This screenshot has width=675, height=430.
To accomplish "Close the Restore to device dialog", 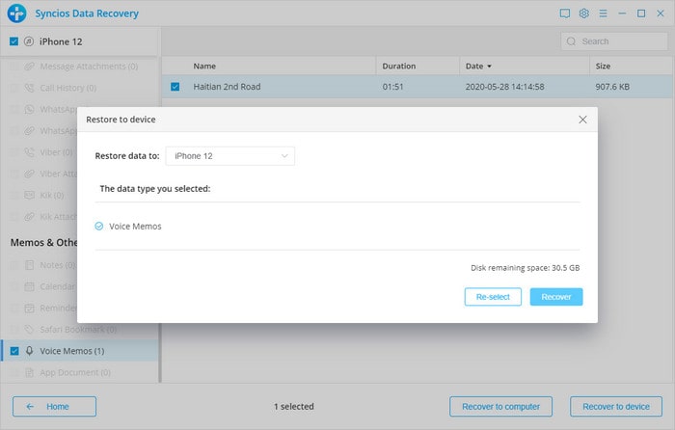I will 582,120.
